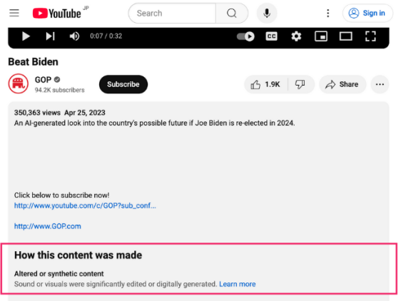The height and width of the screenshot is (301, 406).
Task: Open the http://www.GOP.com link
Action: coord(48,226)
